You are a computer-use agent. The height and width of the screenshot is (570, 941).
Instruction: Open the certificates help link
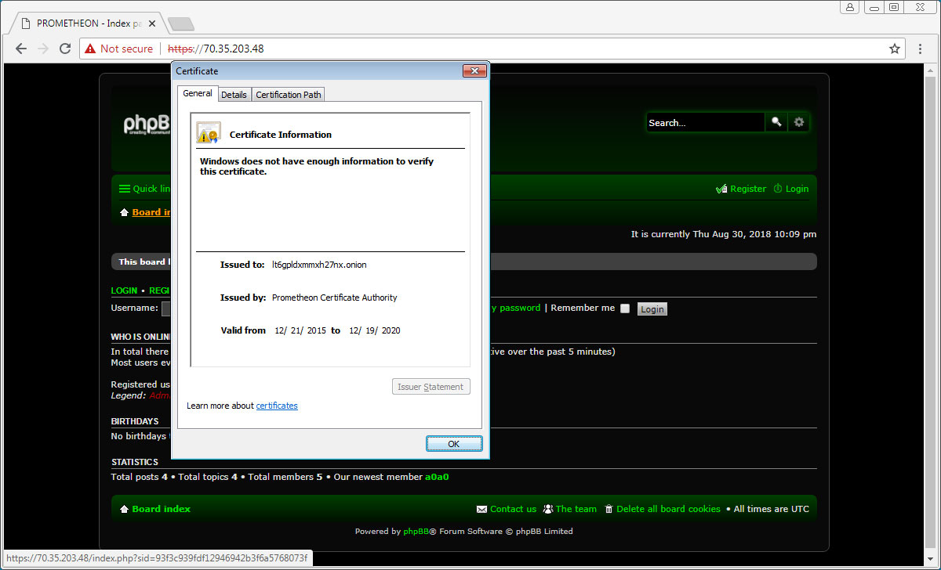pyautogui.click(x=277, y=406)
